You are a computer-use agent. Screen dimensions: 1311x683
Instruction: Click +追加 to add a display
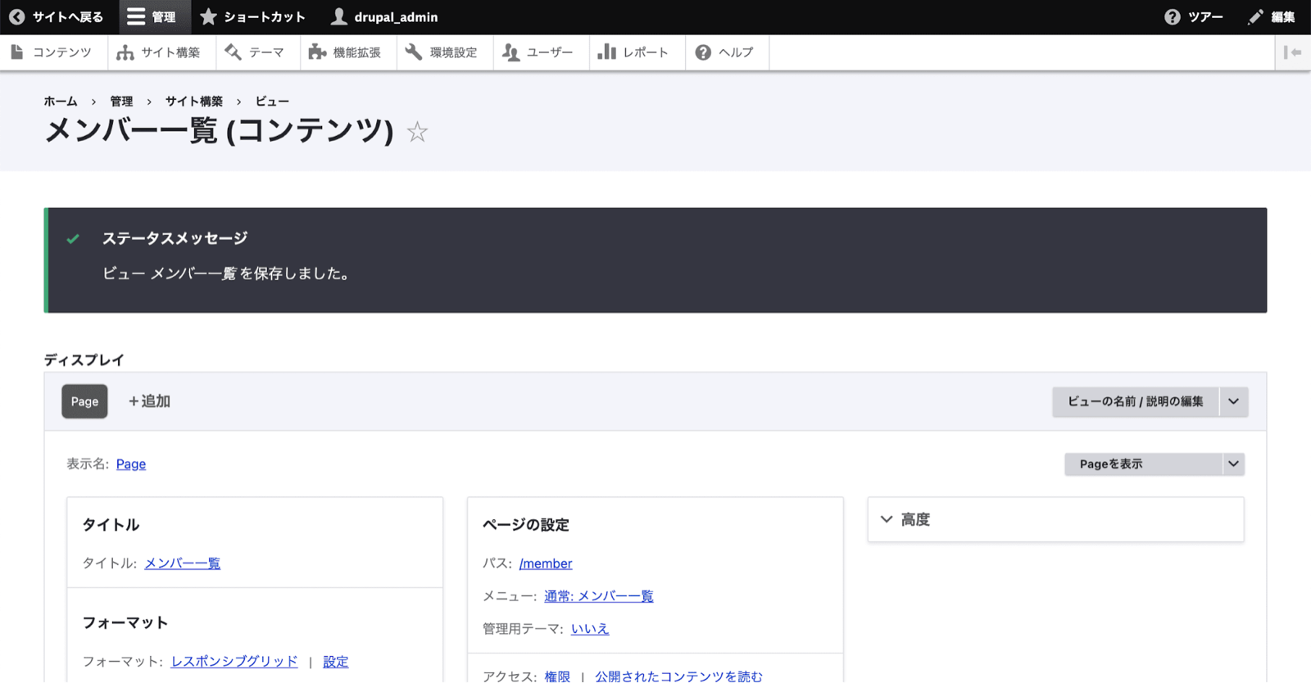[149, 401]
